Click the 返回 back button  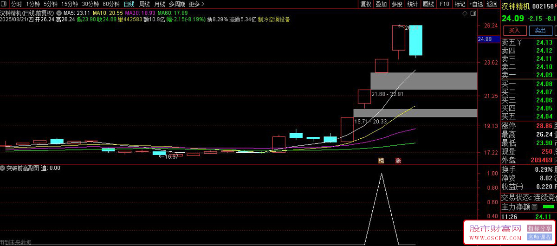click(492, 4)
